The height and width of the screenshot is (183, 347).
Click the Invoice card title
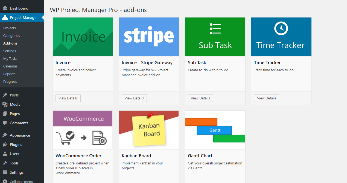(x=63, y=63)
